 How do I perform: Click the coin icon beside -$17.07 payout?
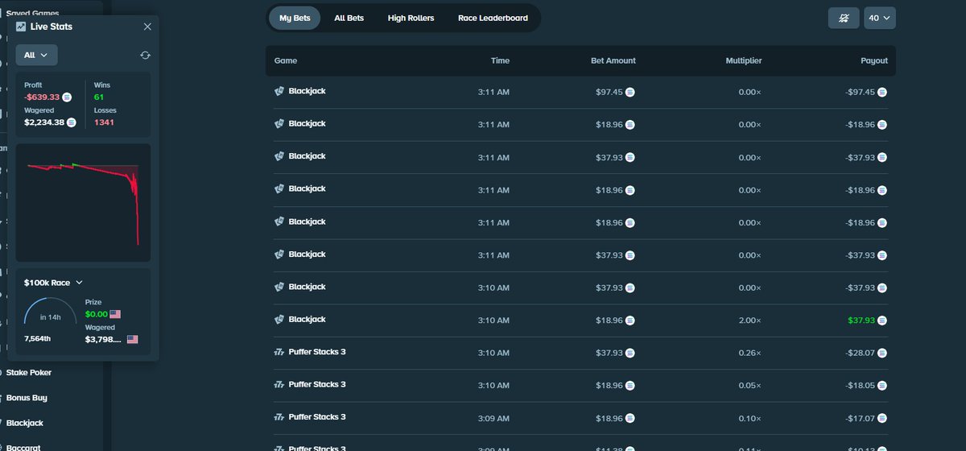click(882, 418)
